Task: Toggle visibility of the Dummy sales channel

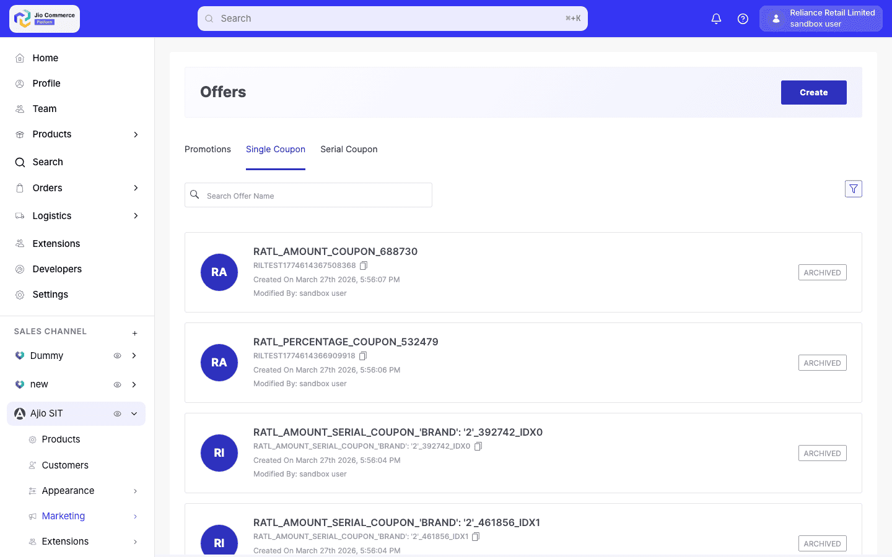Action: (x=117, y=356)
